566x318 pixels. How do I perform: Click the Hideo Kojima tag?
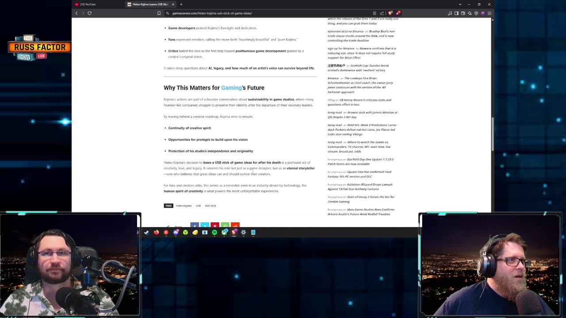[184, 206]
